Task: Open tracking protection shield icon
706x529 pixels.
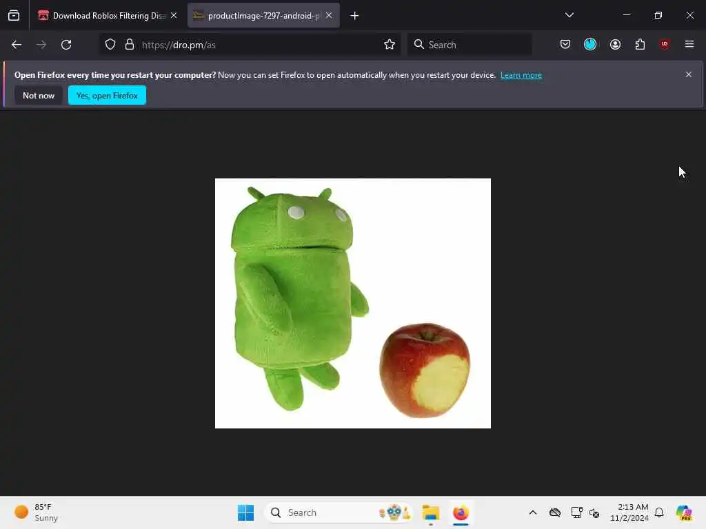Action: [x=110, y=45]
